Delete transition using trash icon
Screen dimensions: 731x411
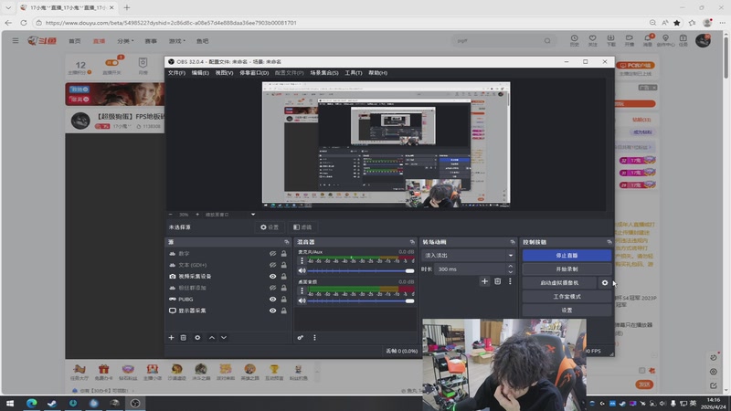coord(497,281)
